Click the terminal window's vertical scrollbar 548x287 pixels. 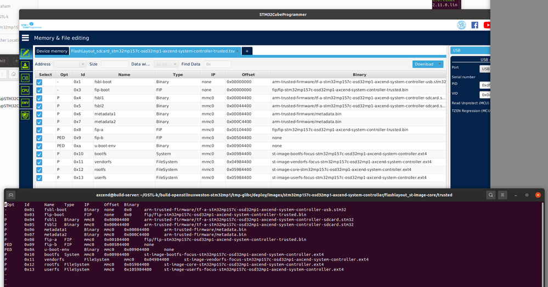coord(543,244)
